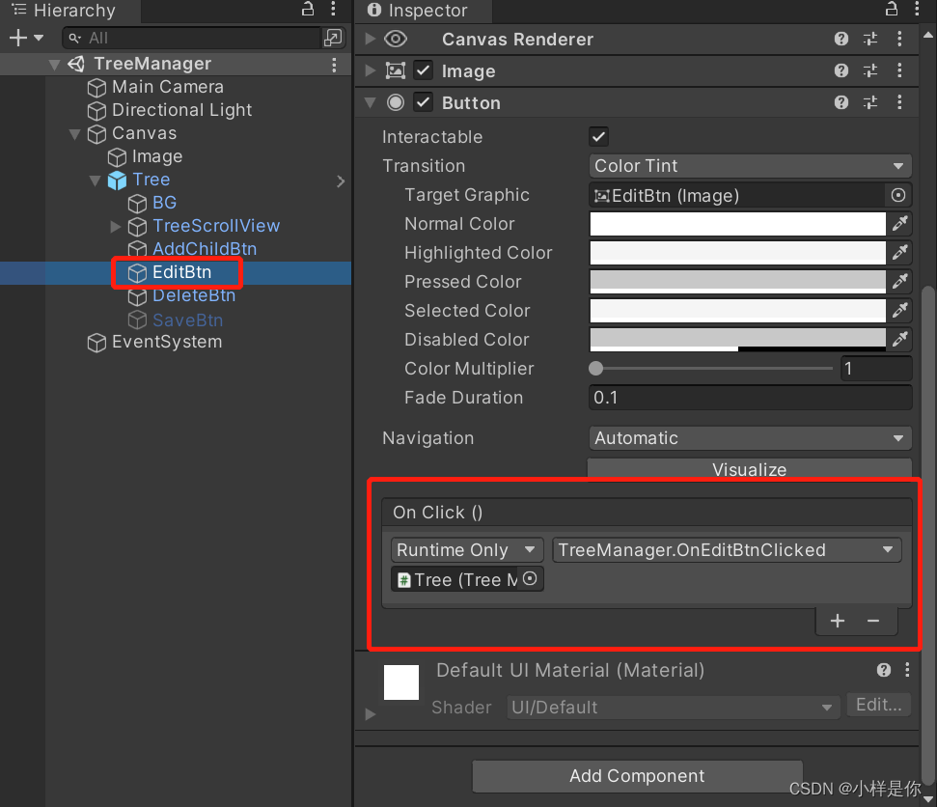Click the Tree object field picker icon
937x807 pixels.
[529, 579]
